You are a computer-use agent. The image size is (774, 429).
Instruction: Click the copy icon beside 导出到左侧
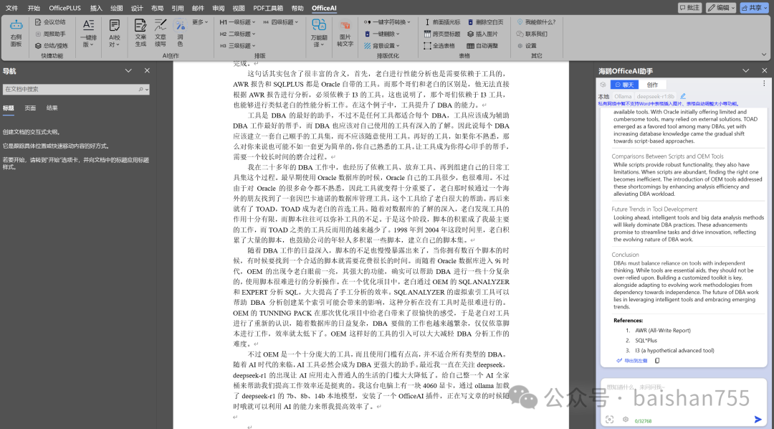[x=657, y=360]
